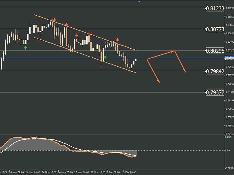Click the 26 Nov 00:00 time label
234x175 pixels.
click(x=65, y=172)
